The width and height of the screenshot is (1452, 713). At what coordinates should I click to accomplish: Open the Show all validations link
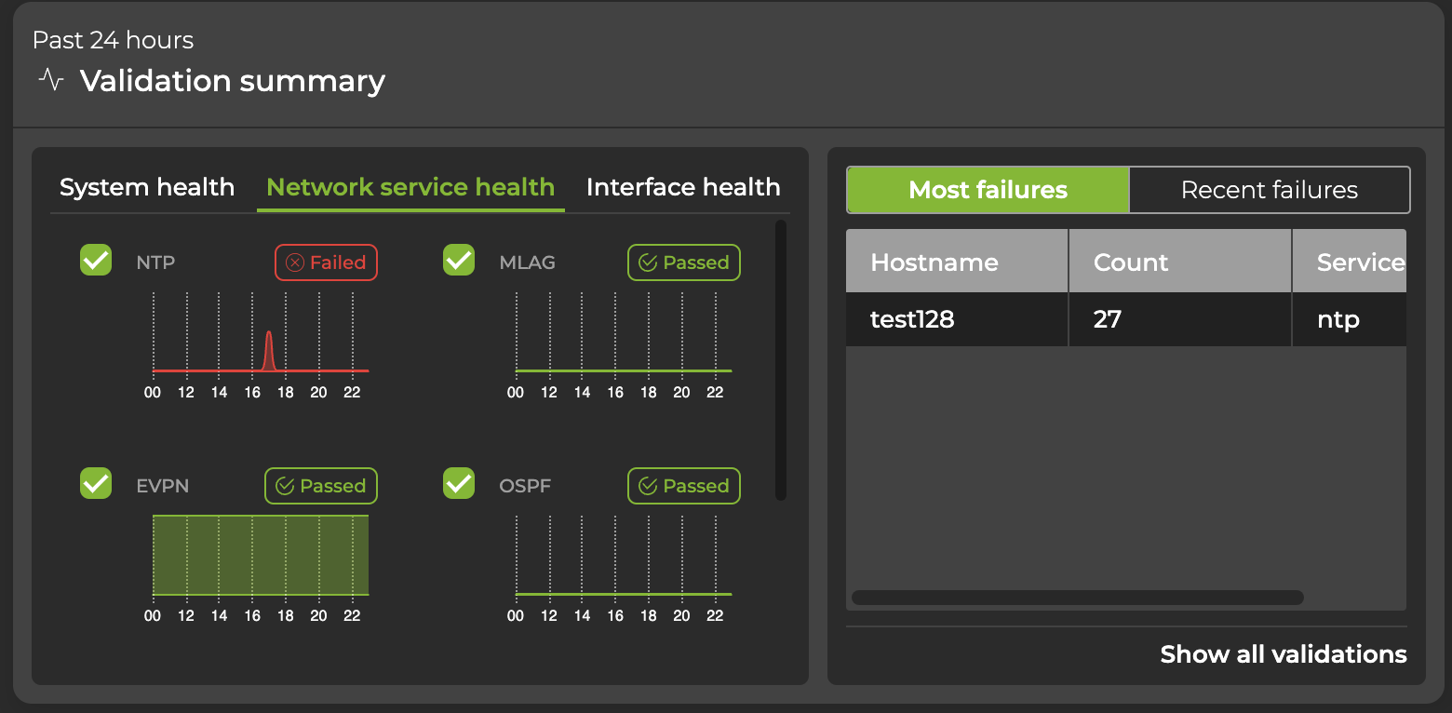(x=1283, y=654)
